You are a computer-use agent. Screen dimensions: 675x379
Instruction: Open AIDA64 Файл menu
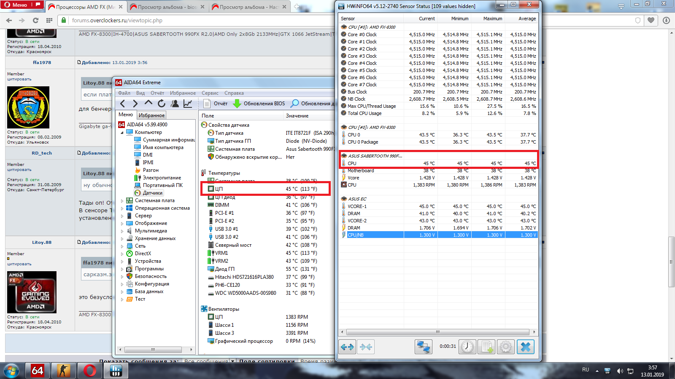tap(124, 93)
